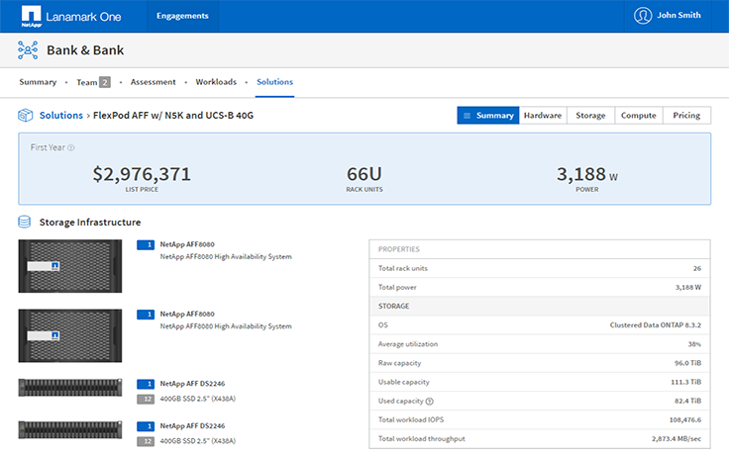Click the First Year info icon
Image resolution: width=729 pixels, height=455 pixels.
pos(71,147)
